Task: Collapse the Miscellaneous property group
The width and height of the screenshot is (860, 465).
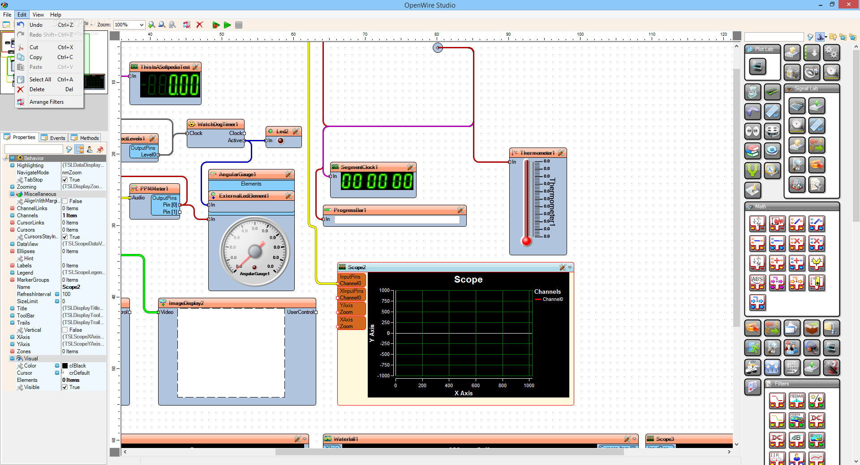Action: point(13,194)
